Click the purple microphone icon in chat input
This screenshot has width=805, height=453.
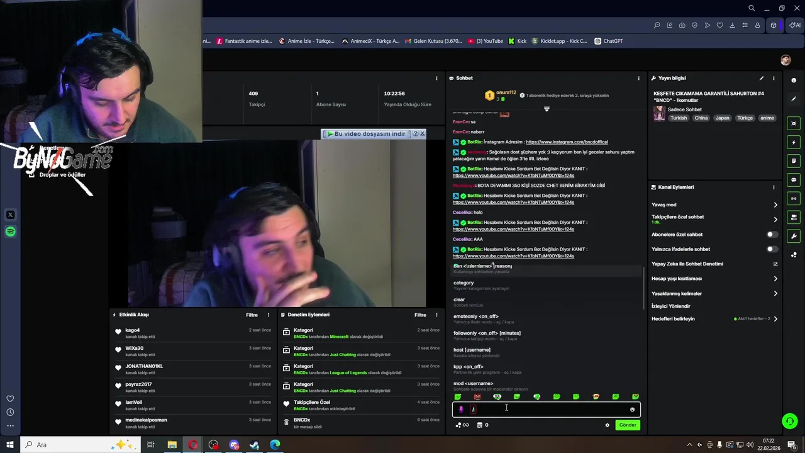coord(461,410)
